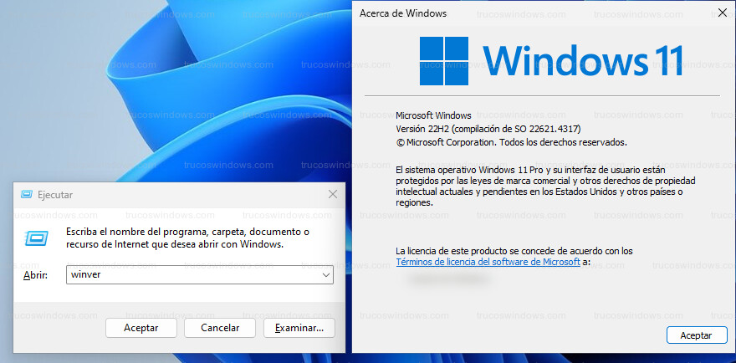
Task: Click the Microsoft Corporation copyright line
Action: [x=511, y=142]
